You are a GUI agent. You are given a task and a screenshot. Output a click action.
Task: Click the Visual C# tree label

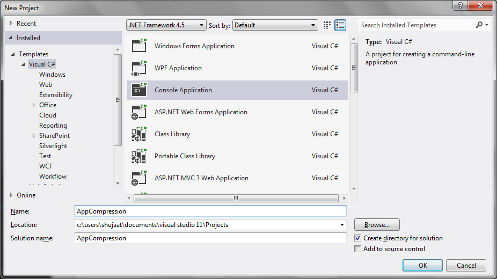point(42,64)
